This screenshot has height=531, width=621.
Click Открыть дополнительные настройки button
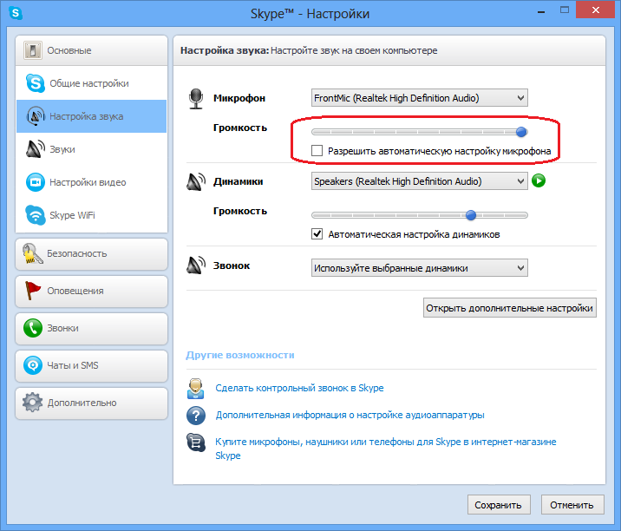point(510,308)
